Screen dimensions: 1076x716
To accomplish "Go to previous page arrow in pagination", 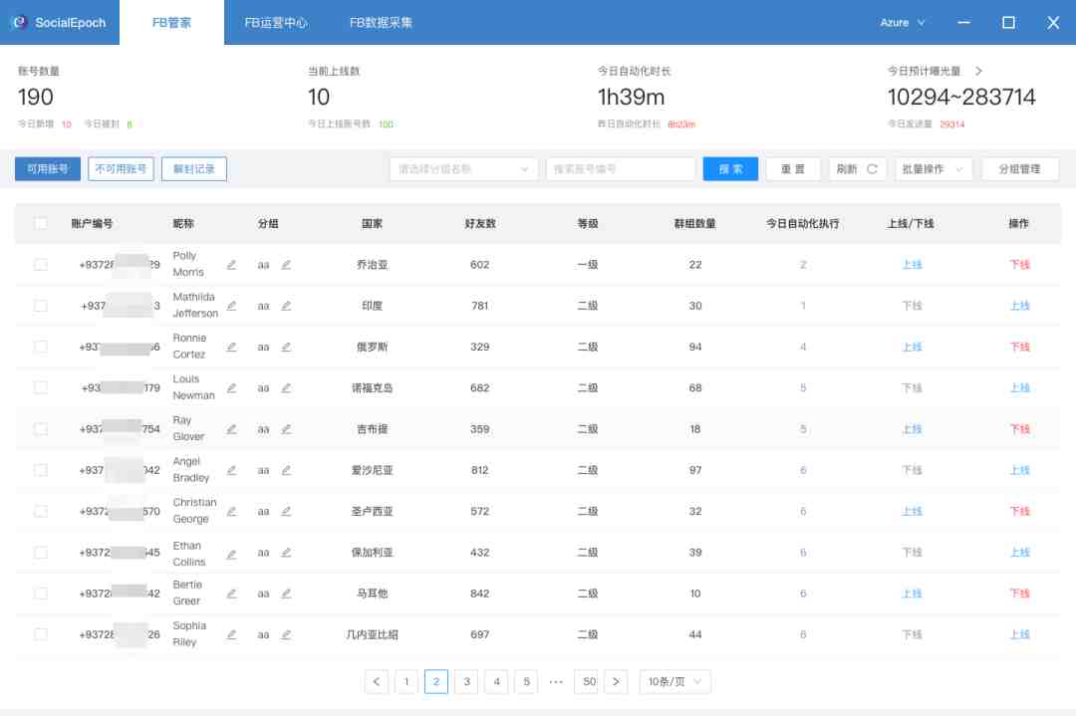I will click(x=376, y=682).
